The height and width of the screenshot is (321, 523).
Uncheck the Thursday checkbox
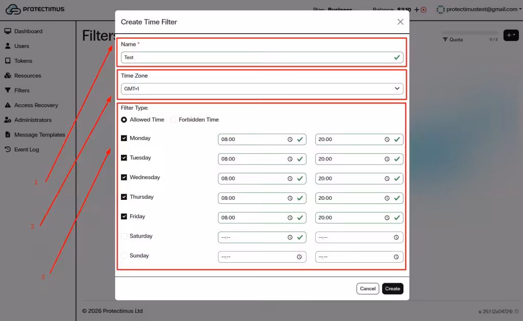[124, 197]
